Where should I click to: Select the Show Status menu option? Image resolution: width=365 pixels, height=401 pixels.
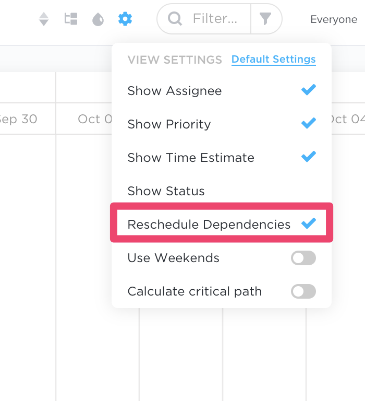[222, 191]
